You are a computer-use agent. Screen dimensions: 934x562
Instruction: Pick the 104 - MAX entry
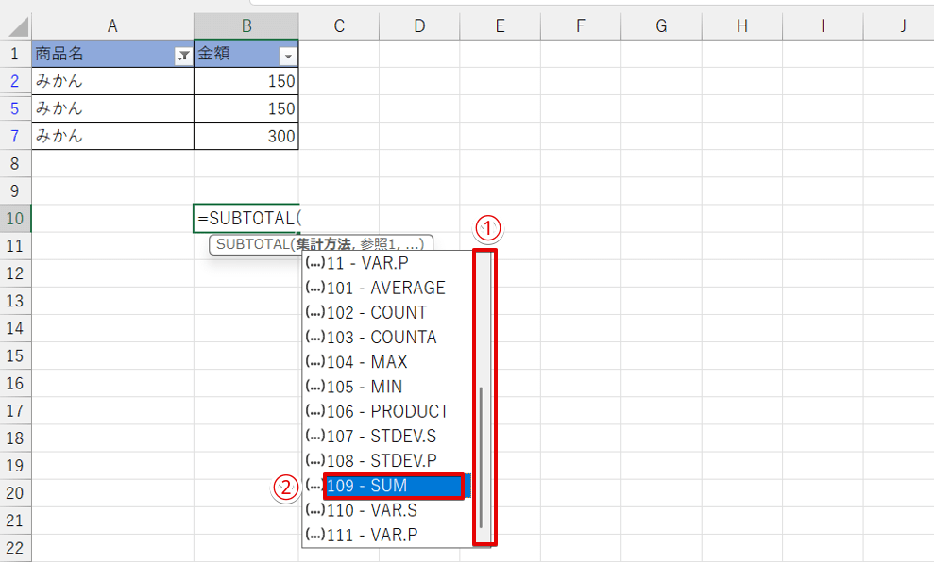pyautogui.click(x=387, y=362)
